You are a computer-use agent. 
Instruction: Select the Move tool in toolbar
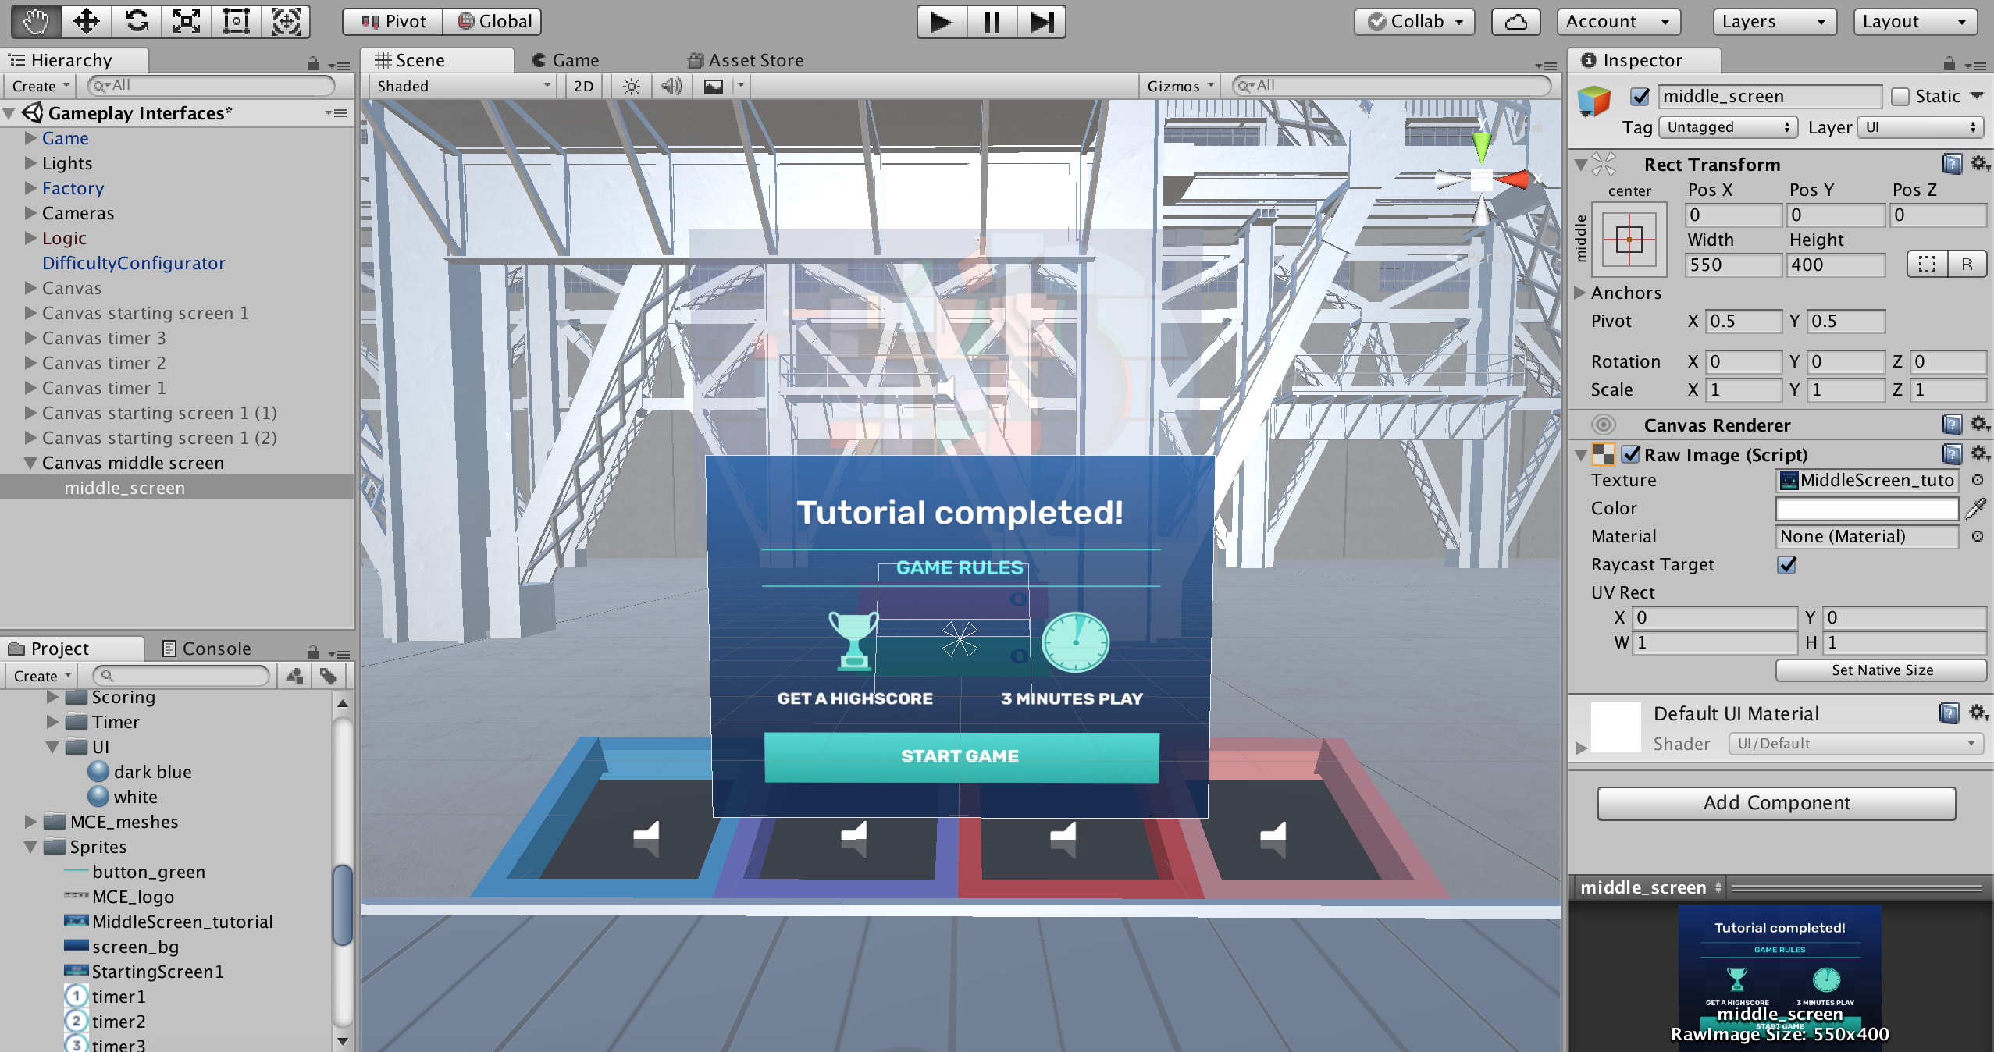coord(86,21)
